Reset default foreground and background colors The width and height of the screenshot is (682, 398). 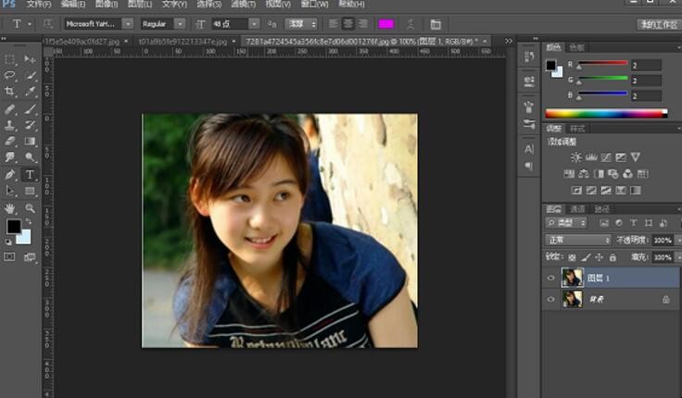tap(8, 242)
